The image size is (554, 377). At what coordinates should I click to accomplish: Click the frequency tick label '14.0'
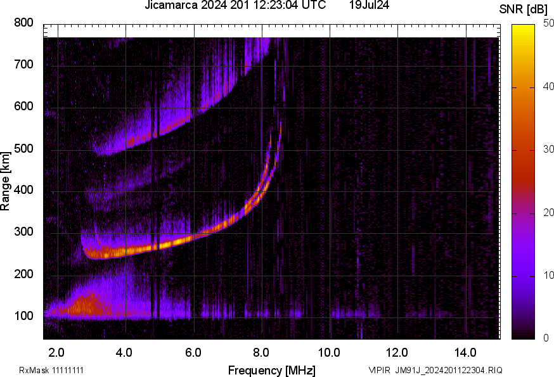tap(465, 352)
